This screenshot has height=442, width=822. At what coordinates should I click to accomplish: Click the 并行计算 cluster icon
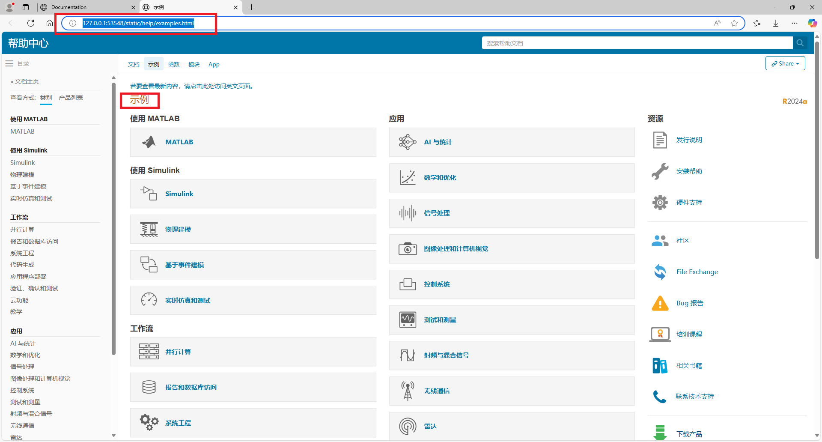(x=149, y=352)
